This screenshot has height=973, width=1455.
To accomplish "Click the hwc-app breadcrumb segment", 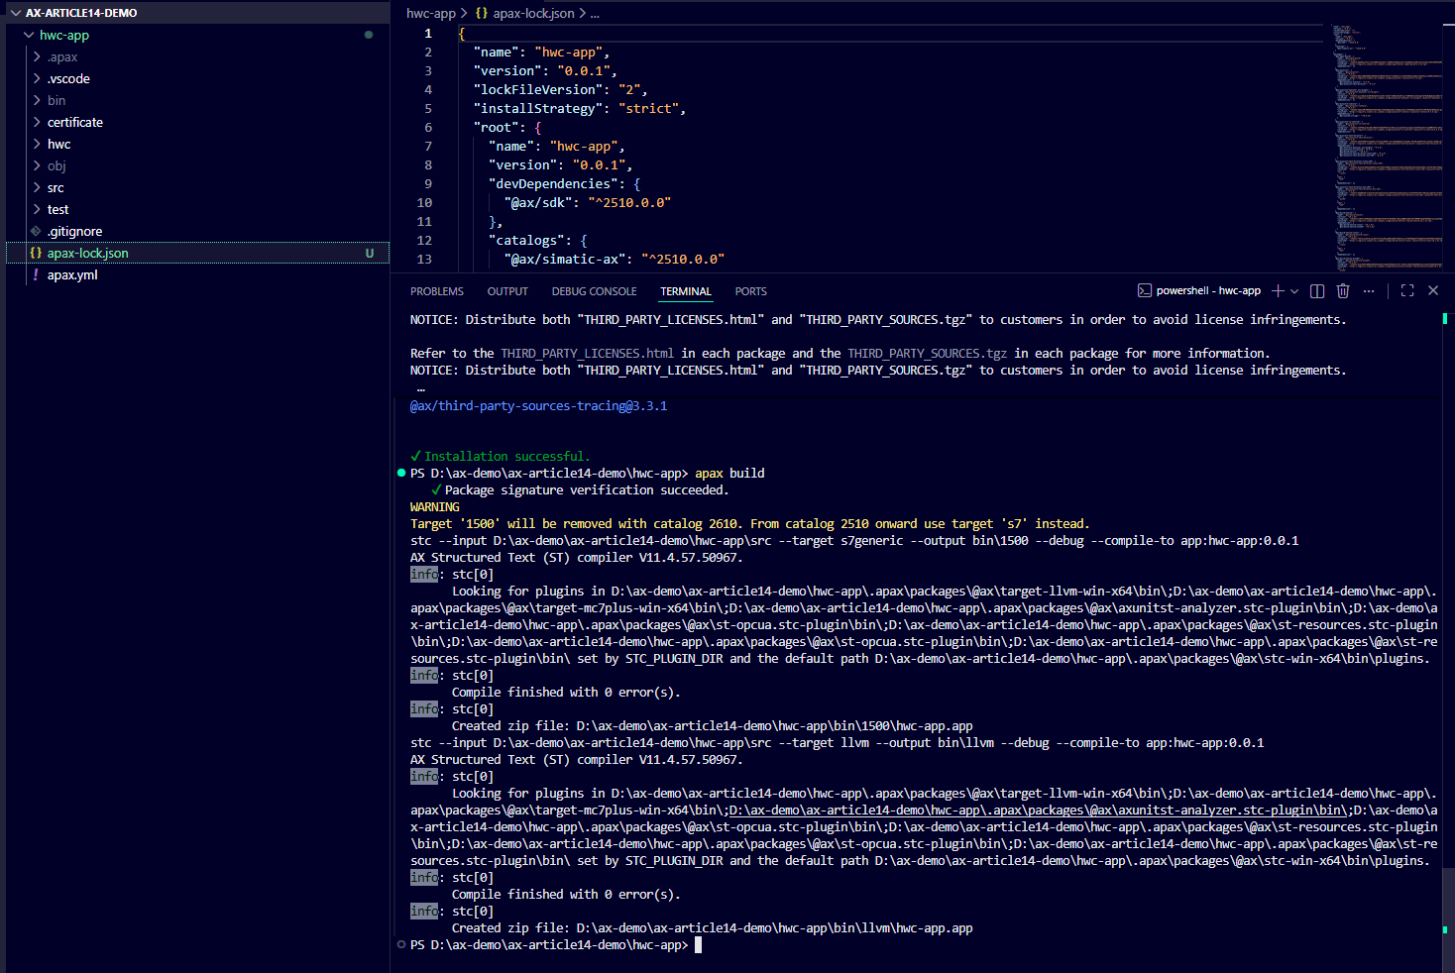I will coord(431,13).
